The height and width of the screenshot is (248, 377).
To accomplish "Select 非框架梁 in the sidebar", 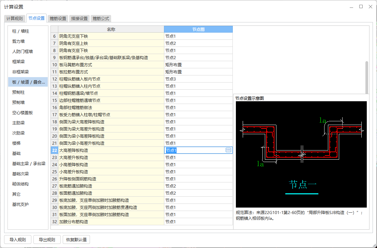I will (x=28, y=72).
